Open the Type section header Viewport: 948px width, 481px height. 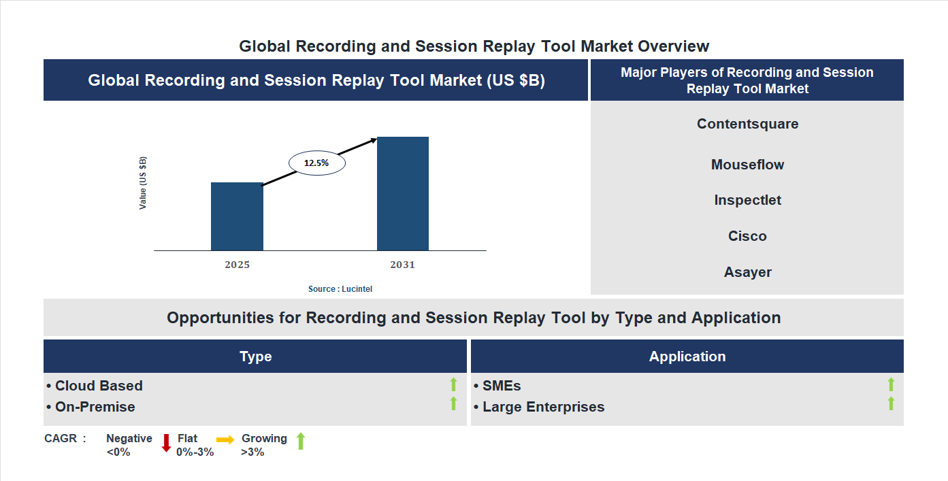[256, 356]
